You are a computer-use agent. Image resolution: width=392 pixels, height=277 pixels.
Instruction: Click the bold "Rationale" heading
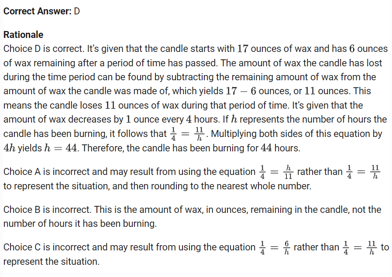23,35
